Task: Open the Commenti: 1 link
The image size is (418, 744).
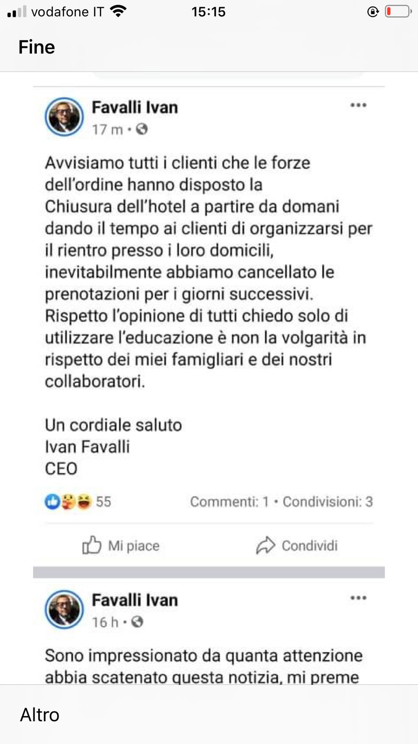Action: [x=229, y=502]
